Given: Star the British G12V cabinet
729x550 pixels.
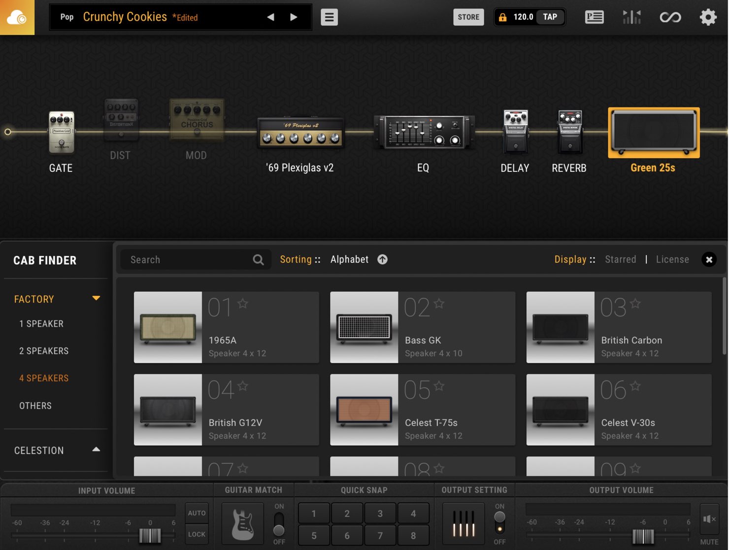Looking at the screenshot, I should click(243, 386).
